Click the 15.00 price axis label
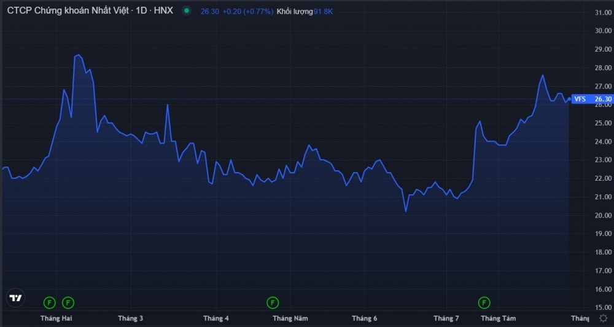Viewport: 614px width, 327px height. tap(603, 307)
